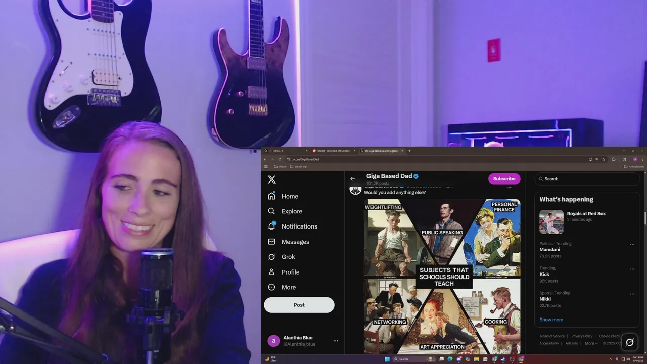Image resolution: width=647 pixels, height=364 pixels.
Task: Open the Stream bookmarks folder
Action: (x=280, y=167)
